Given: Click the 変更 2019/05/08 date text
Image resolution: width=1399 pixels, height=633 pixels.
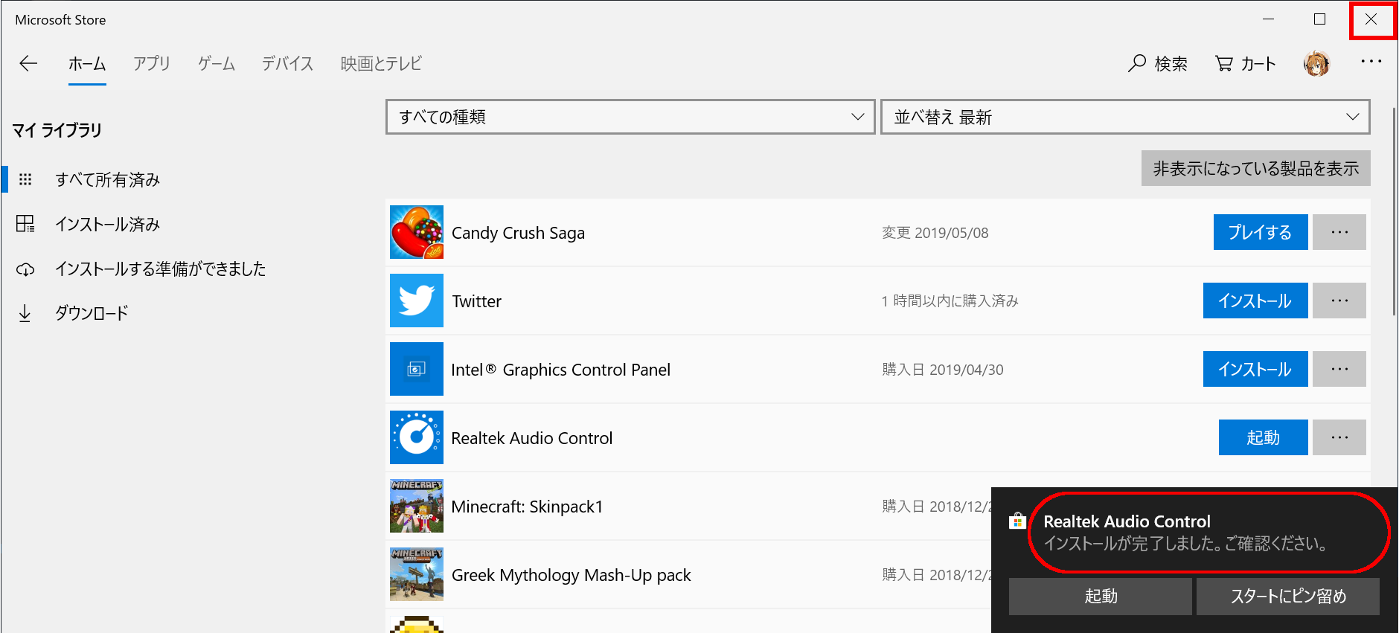Looking at the screenshot, I should [x=935, y=233].
